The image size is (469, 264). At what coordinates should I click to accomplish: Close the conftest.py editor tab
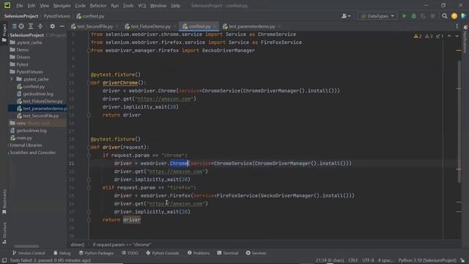(215, 26)
